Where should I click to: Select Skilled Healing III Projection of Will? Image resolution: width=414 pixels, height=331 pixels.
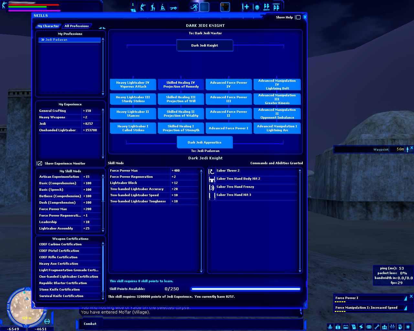tap(181, 99)
